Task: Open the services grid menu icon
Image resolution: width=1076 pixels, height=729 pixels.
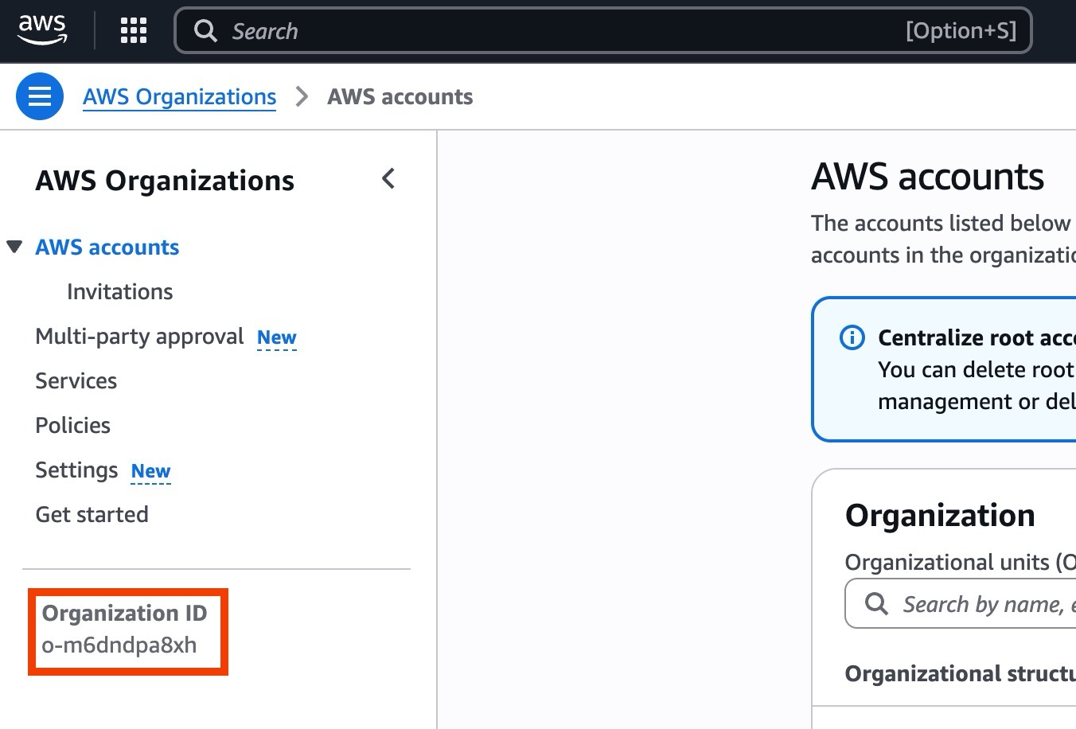Action: click(x=134, y=30)
